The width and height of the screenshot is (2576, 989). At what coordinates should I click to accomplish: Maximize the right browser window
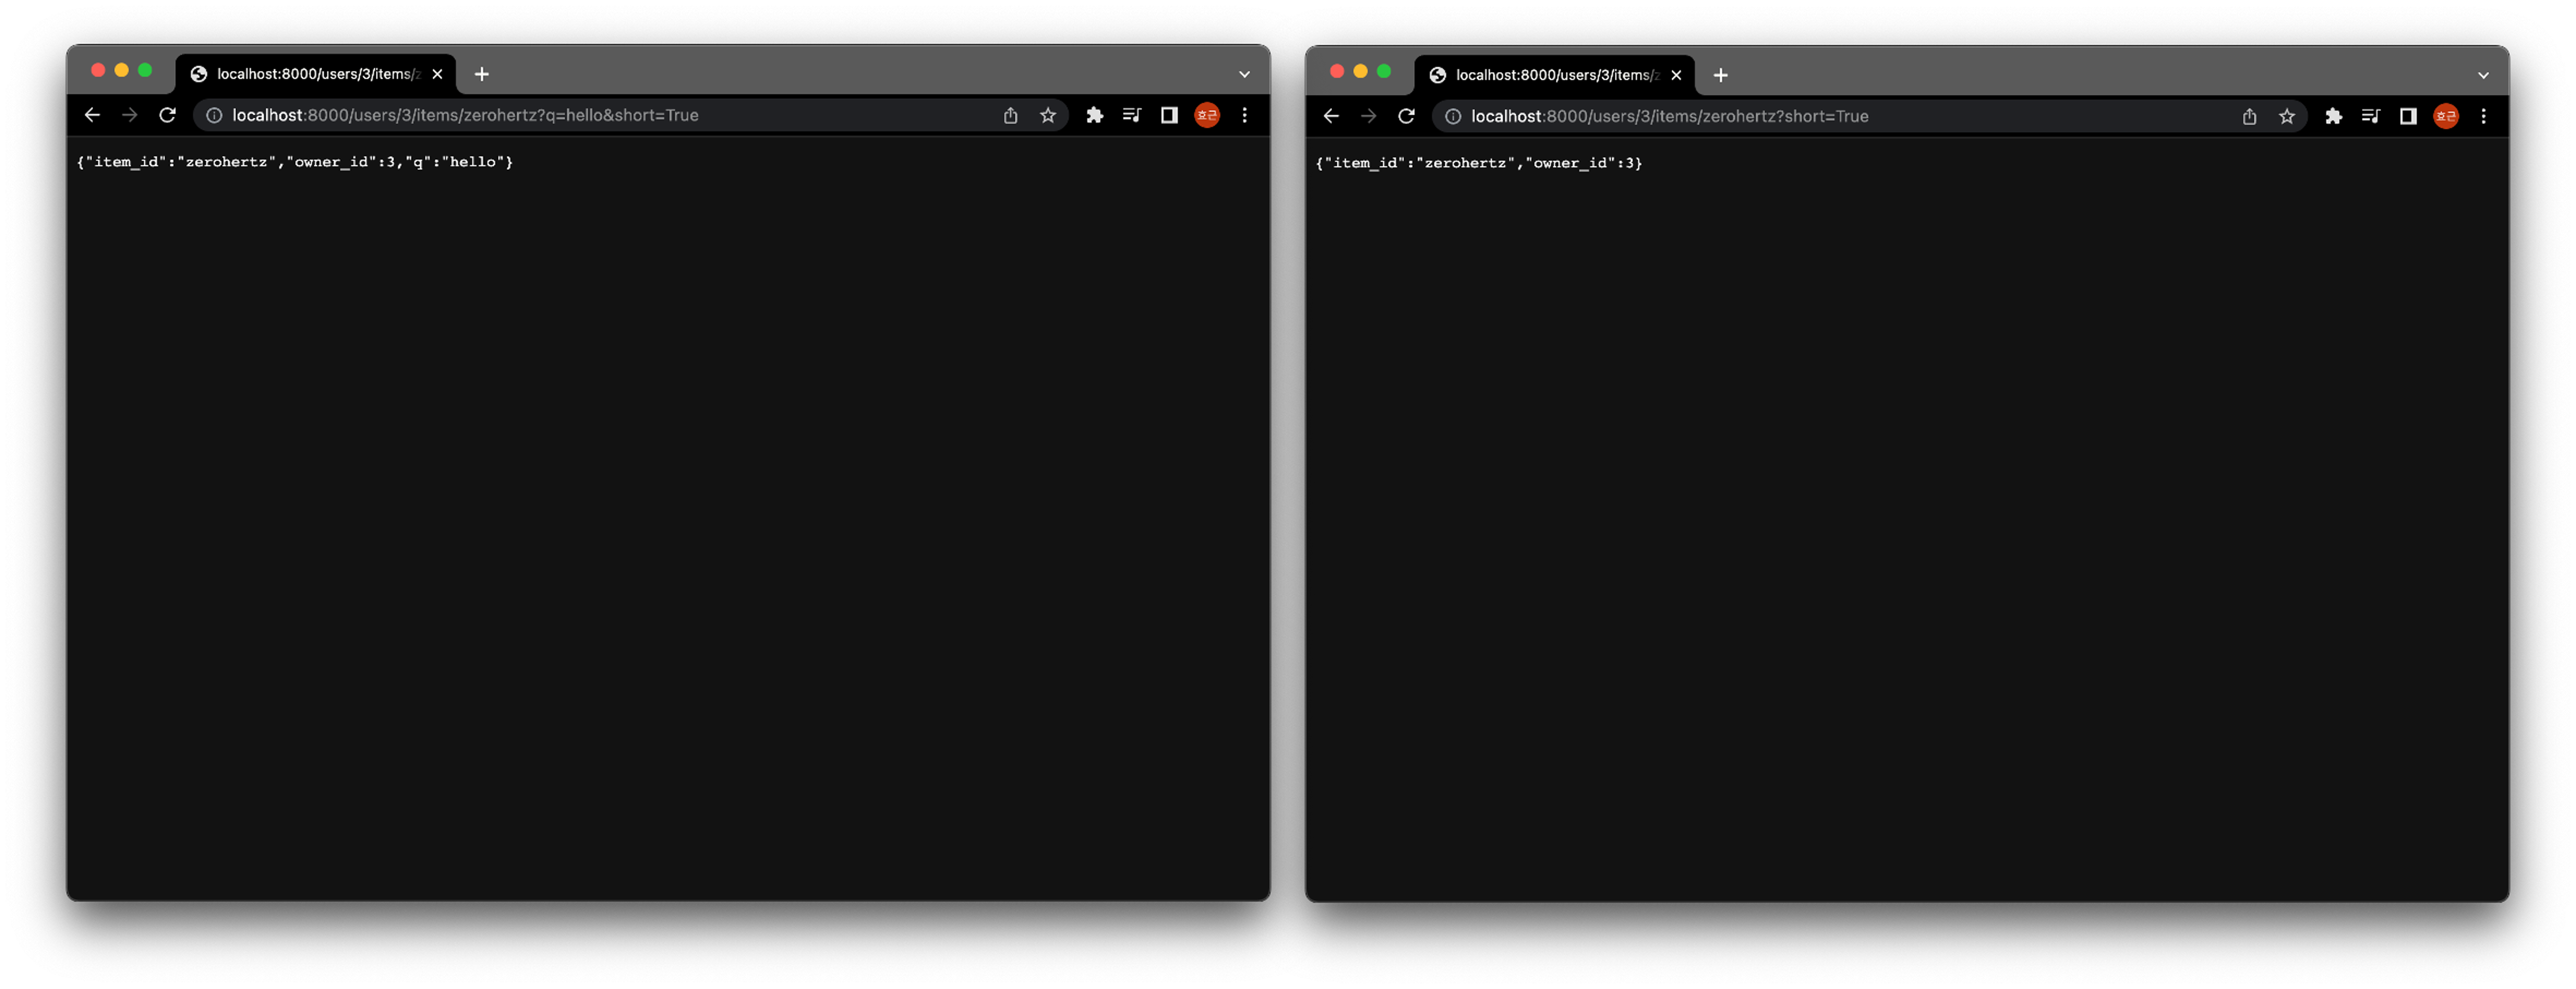pos(1384,71)
